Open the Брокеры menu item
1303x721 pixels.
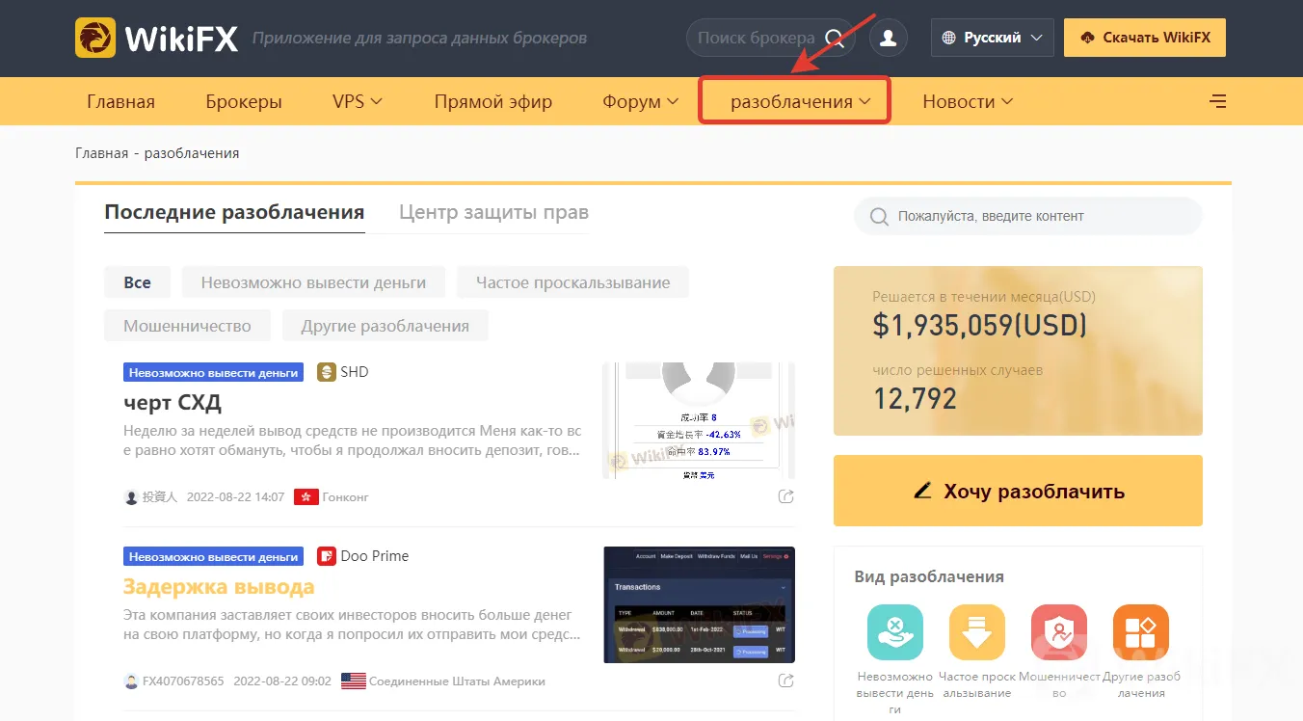click(x=244, y=101)
